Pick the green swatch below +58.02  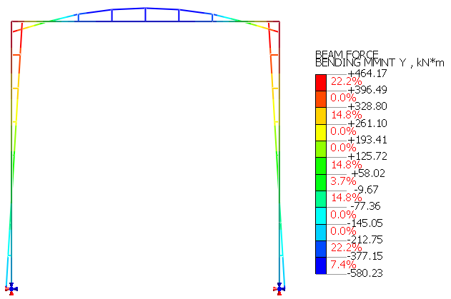[321, 183]
